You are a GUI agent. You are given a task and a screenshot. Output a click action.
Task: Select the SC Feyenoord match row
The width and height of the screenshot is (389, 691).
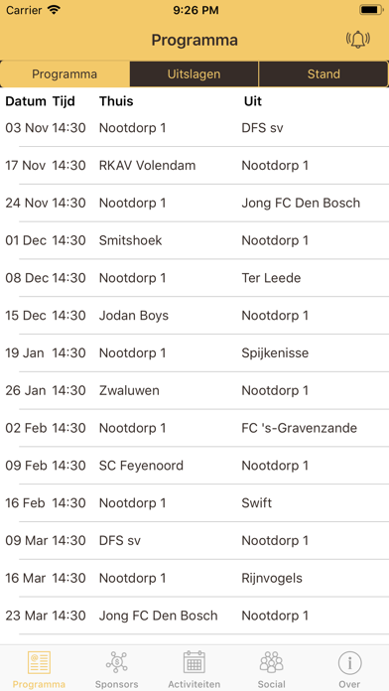194,466
